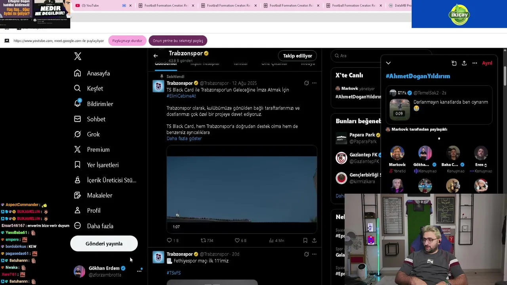
Task: Close the YouTube browser tab
Action: [130, 6]
